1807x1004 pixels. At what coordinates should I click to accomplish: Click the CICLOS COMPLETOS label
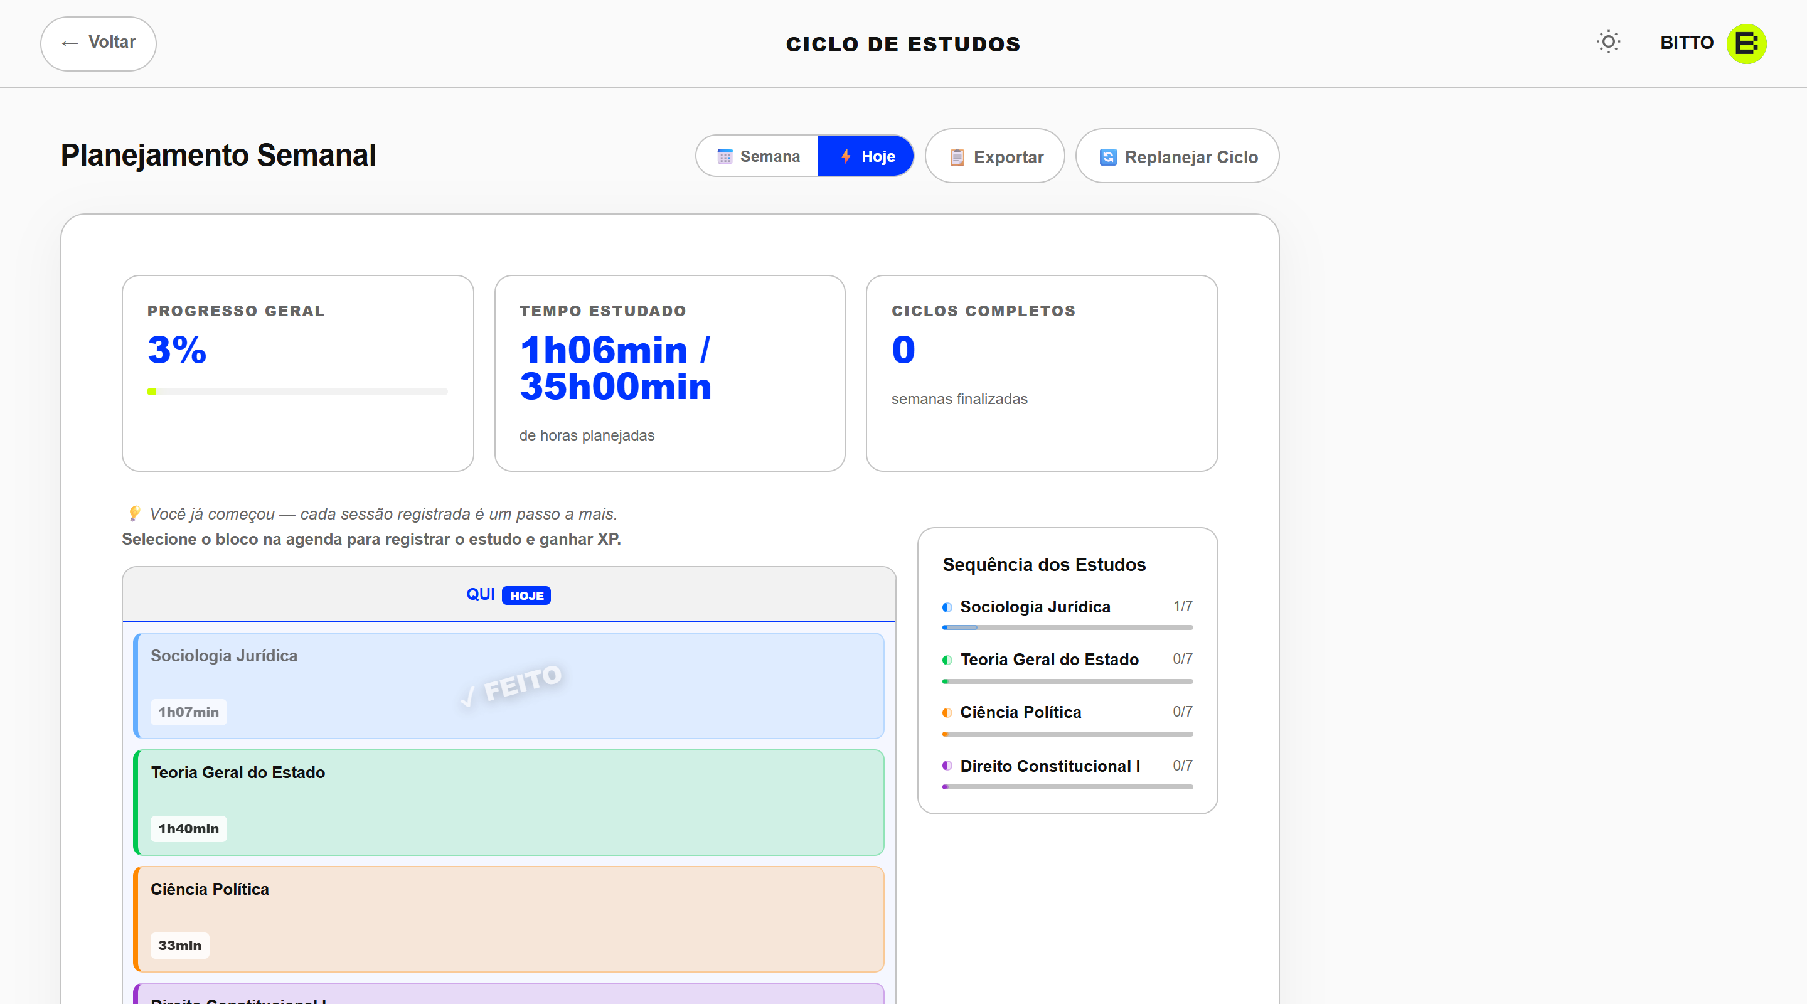983,311
